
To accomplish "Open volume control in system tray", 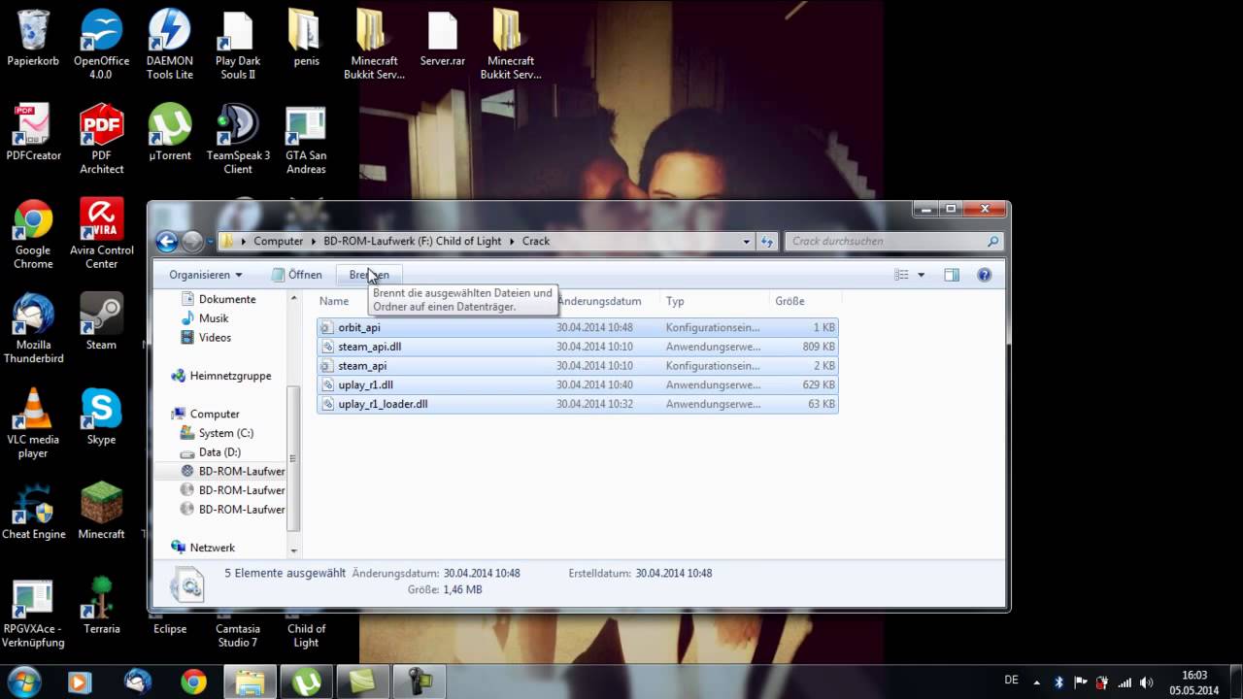I will pos(1147,682).
